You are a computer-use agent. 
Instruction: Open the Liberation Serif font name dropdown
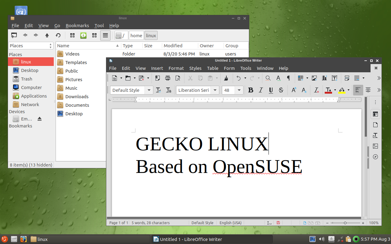215,90
